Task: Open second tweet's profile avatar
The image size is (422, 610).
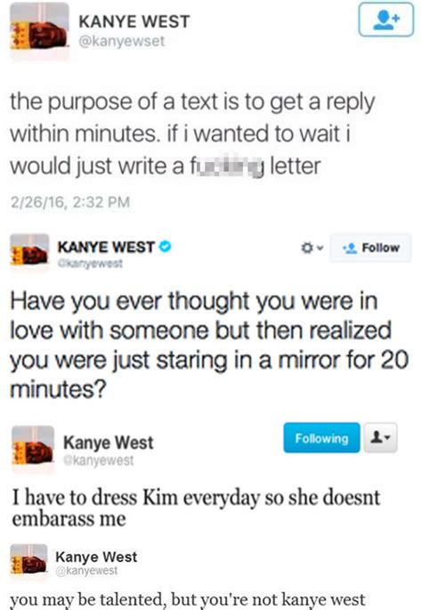Action: pyautogui.click(x=29, y=253)
